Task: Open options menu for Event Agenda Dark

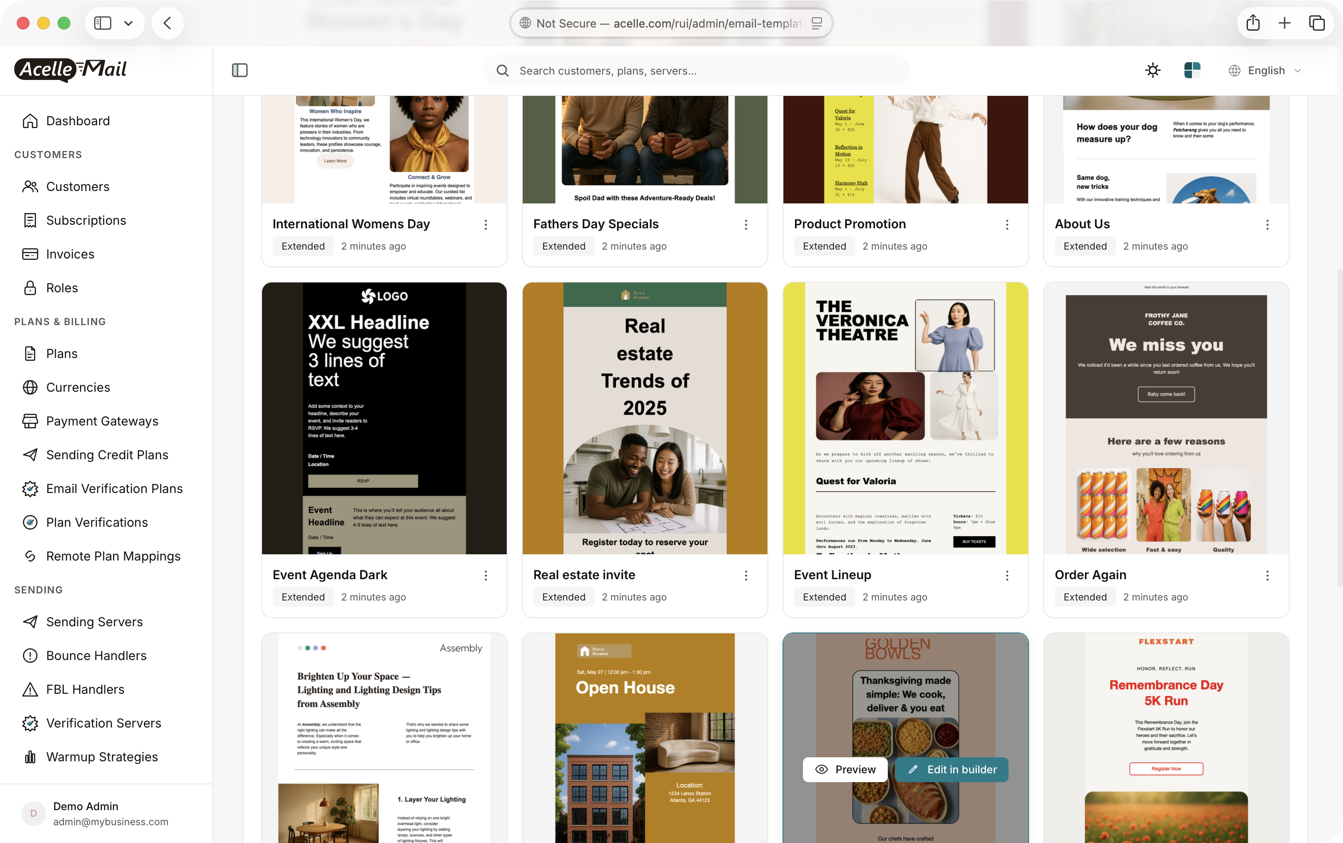Action: tap(485, 575)
